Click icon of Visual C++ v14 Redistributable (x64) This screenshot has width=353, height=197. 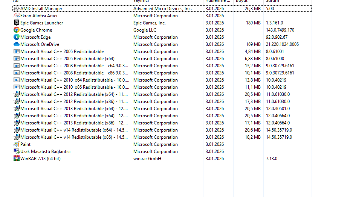[17, 130]
